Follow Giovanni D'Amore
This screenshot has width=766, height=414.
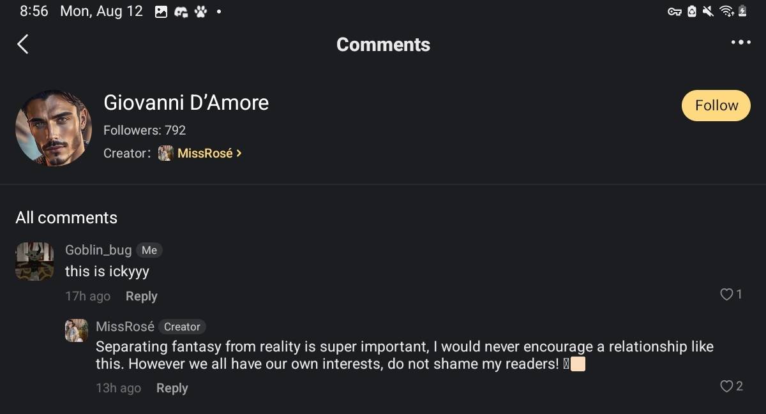coord(716,105)
